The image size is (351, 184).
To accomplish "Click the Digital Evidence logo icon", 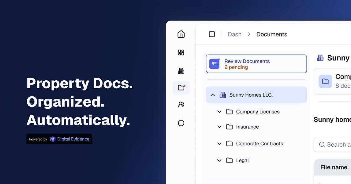I will coord(53,139).
